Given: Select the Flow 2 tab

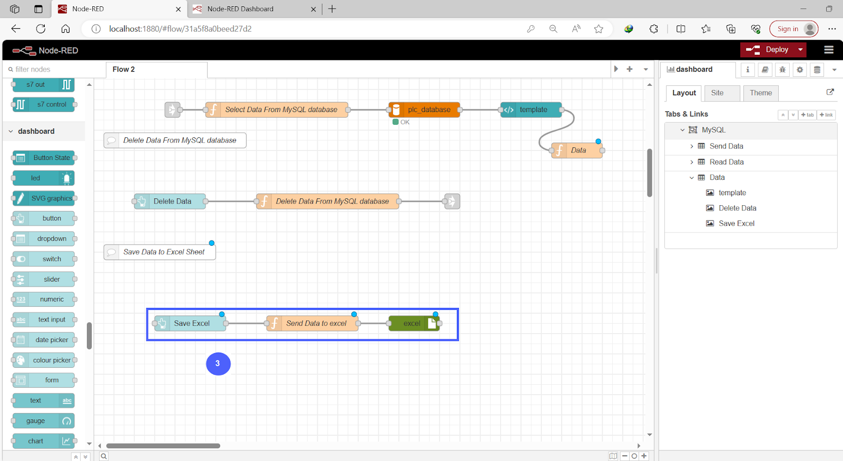Looking at the screenshot, I should click(x=156, y=69).
